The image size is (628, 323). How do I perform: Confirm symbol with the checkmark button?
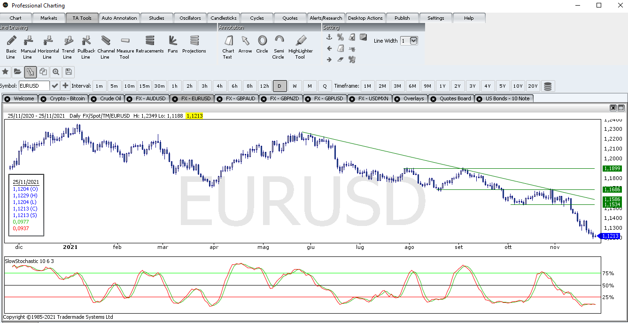click(x=55, y=86)
